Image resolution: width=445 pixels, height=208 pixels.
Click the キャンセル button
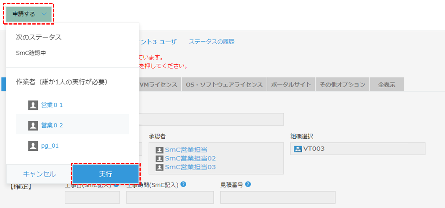coord(39,175)
